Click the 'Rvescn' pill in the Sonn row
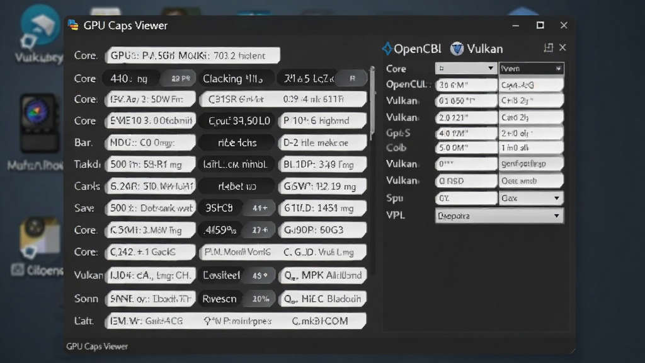The height and width of the screenshot is (363, 645). [220, 299]
